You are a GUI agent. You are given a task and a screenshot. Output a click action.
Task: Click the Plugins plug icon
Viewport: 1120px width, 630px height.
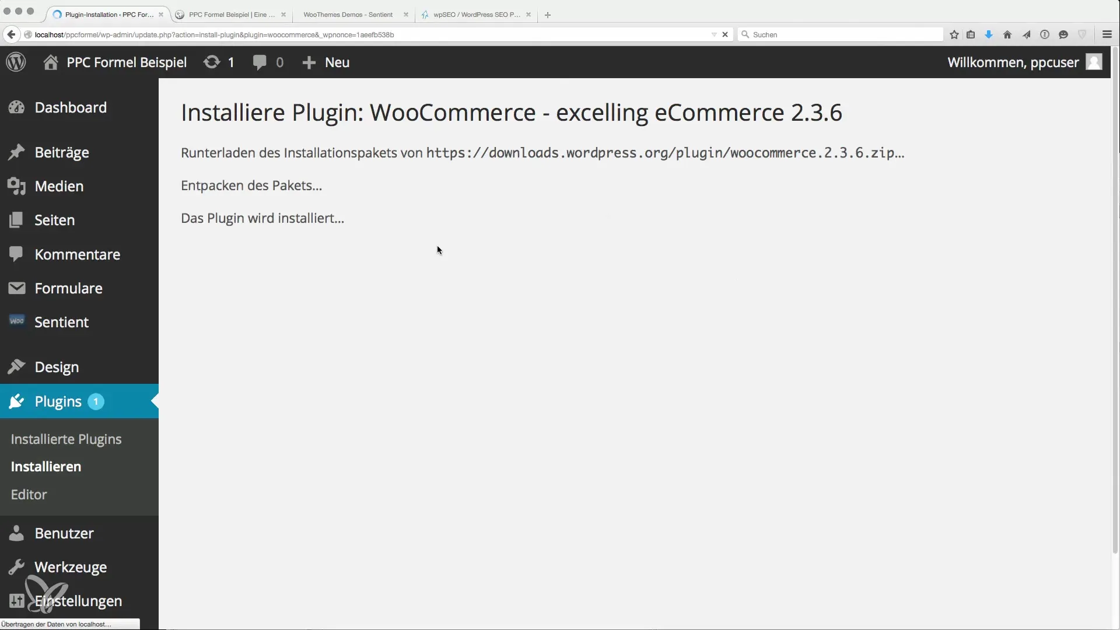coord(16,401)
